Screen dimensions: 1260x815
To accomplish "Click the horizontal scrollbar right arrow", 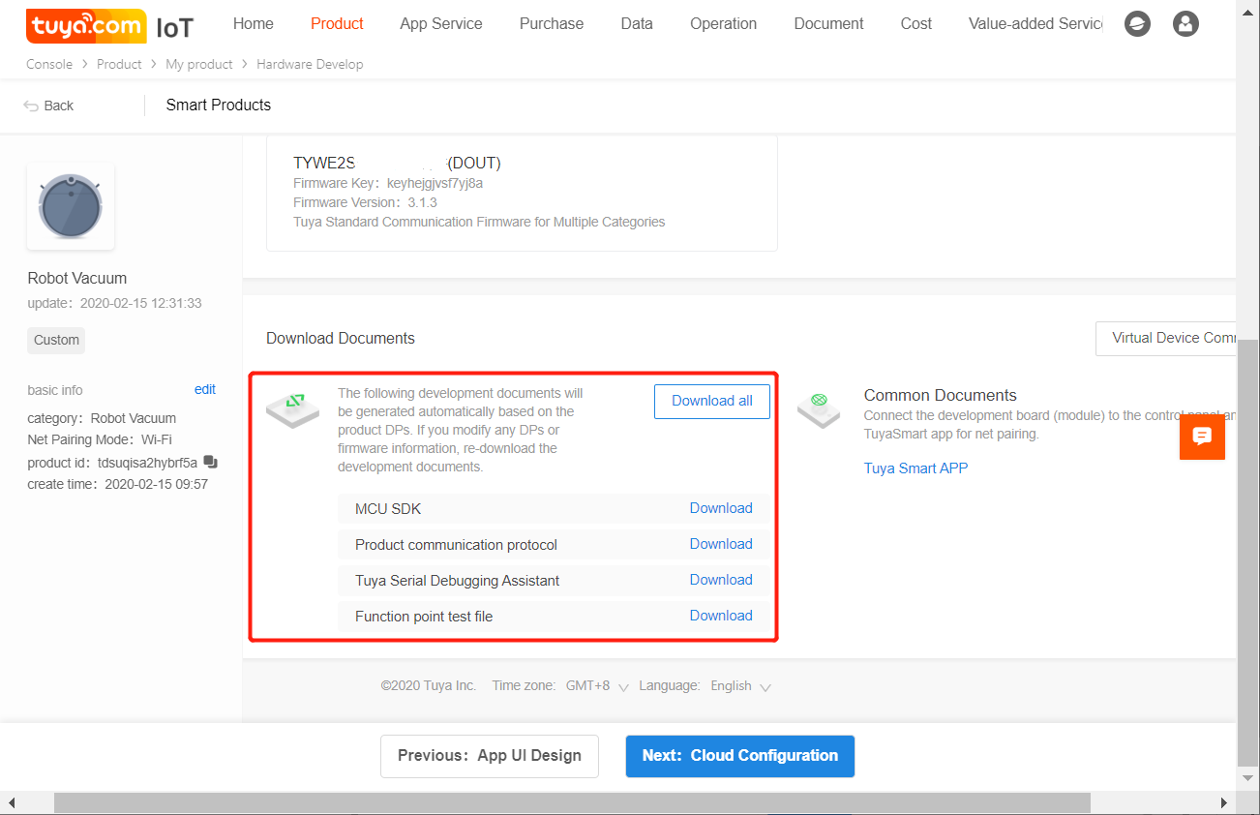I will (1223, 803).
